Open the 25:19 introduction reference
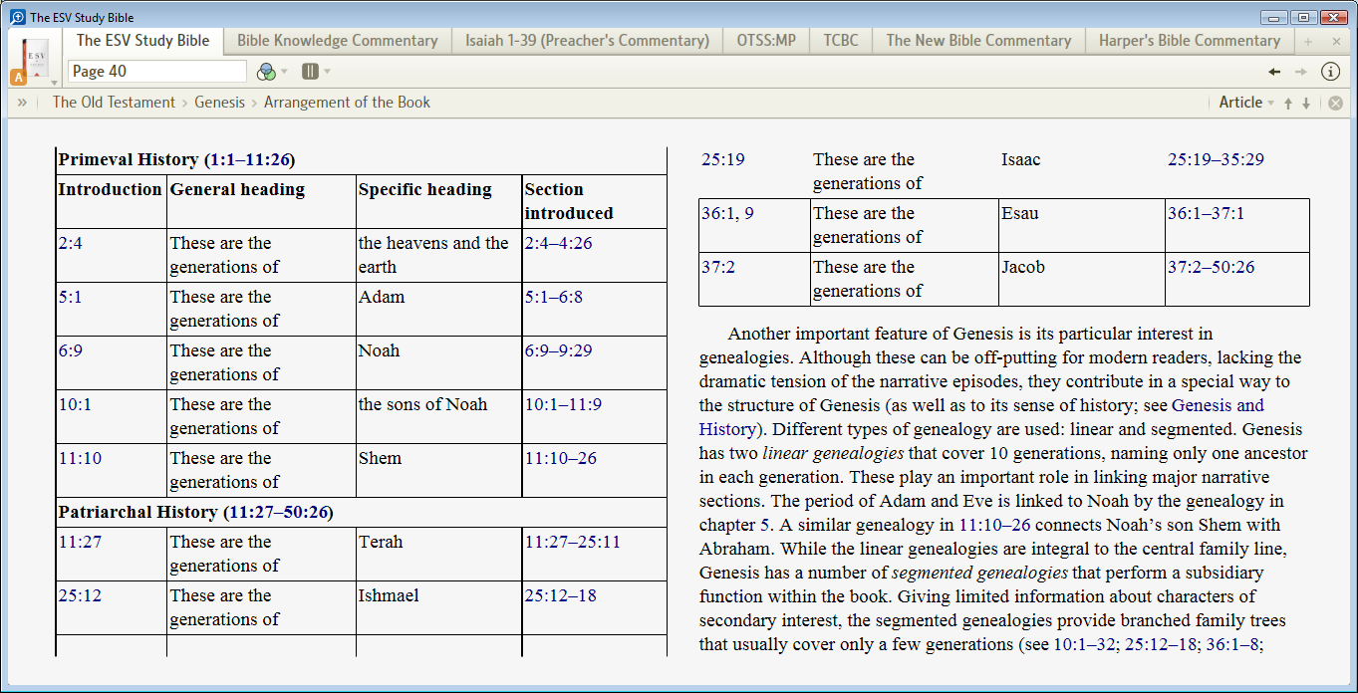 [723, 159]
